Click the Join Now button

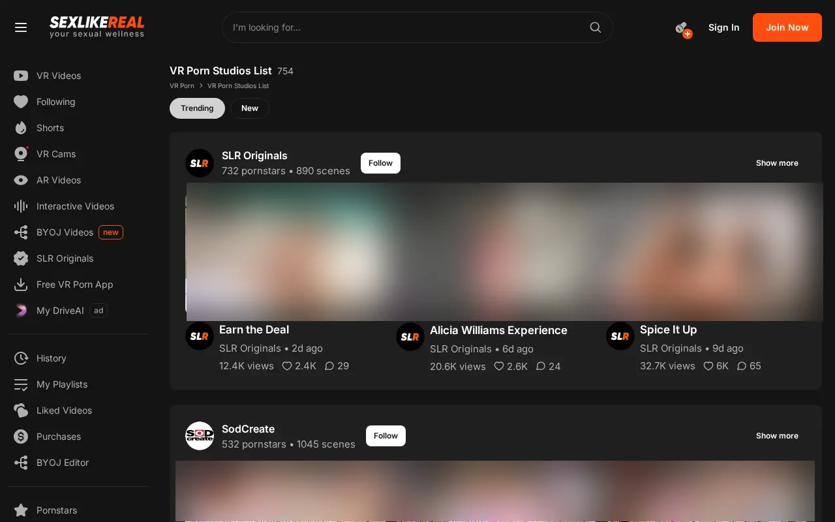pyautogui.click(x=787, y=27)
